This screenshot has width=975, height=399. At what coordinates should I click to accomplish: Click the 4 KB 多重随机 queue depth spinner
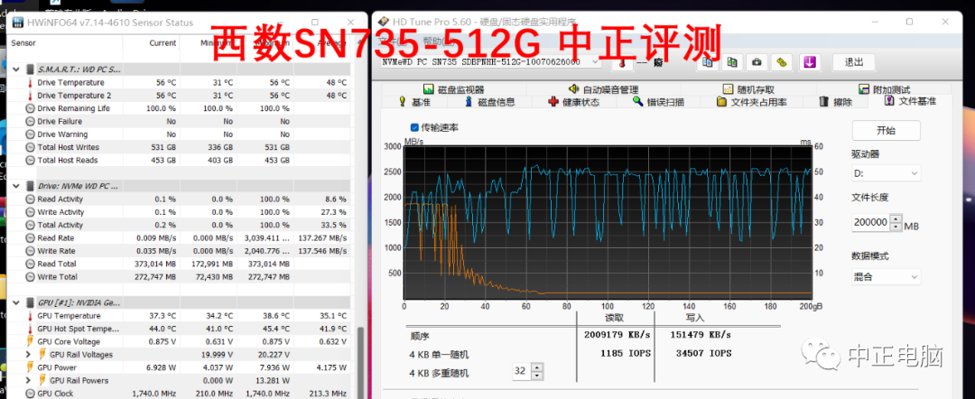pos(537,372)
